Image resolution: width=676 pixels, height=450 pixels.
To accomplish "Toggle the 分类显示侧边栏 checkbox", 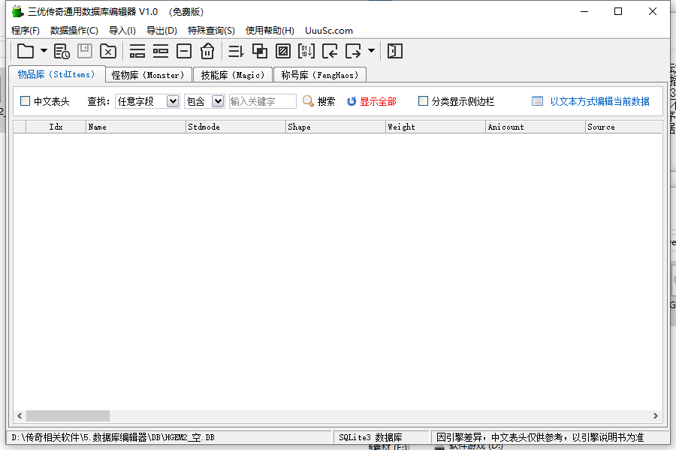I will pyautogui.click(x=424, y=101).
